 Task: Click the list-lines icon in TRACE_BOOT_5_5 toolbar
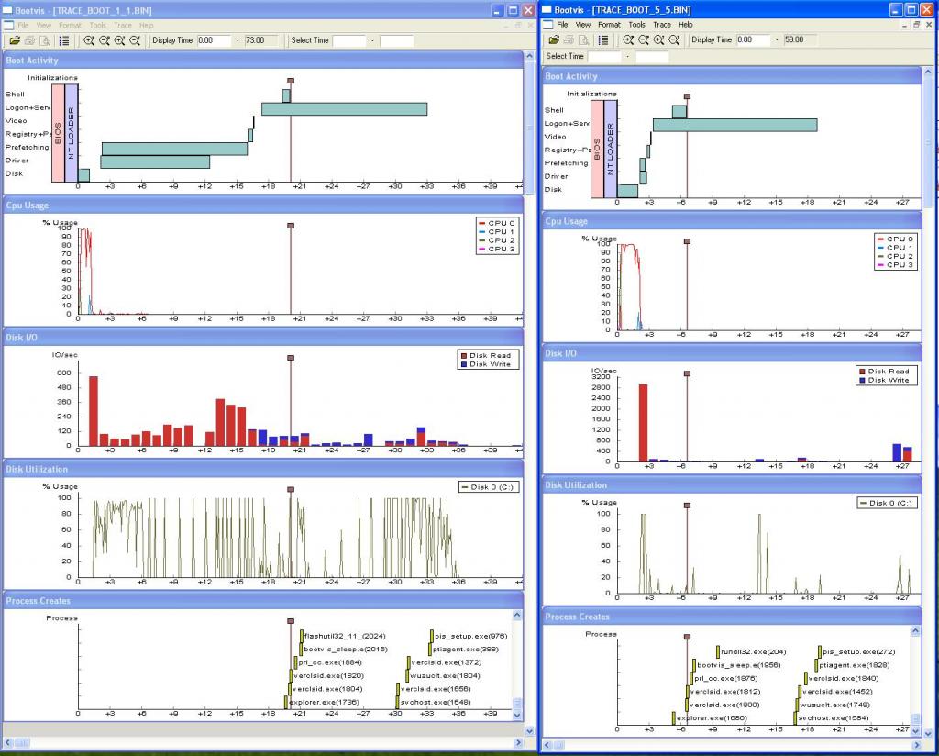pyautogui.click(x=603, y=40)
